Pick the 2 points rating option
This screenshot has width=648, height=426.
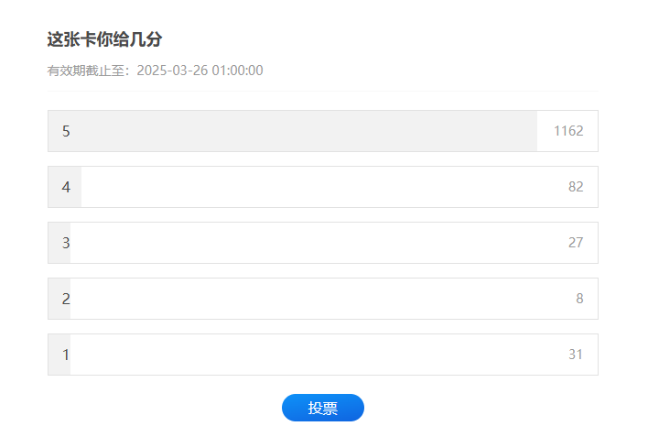click(x=323, y=299)
